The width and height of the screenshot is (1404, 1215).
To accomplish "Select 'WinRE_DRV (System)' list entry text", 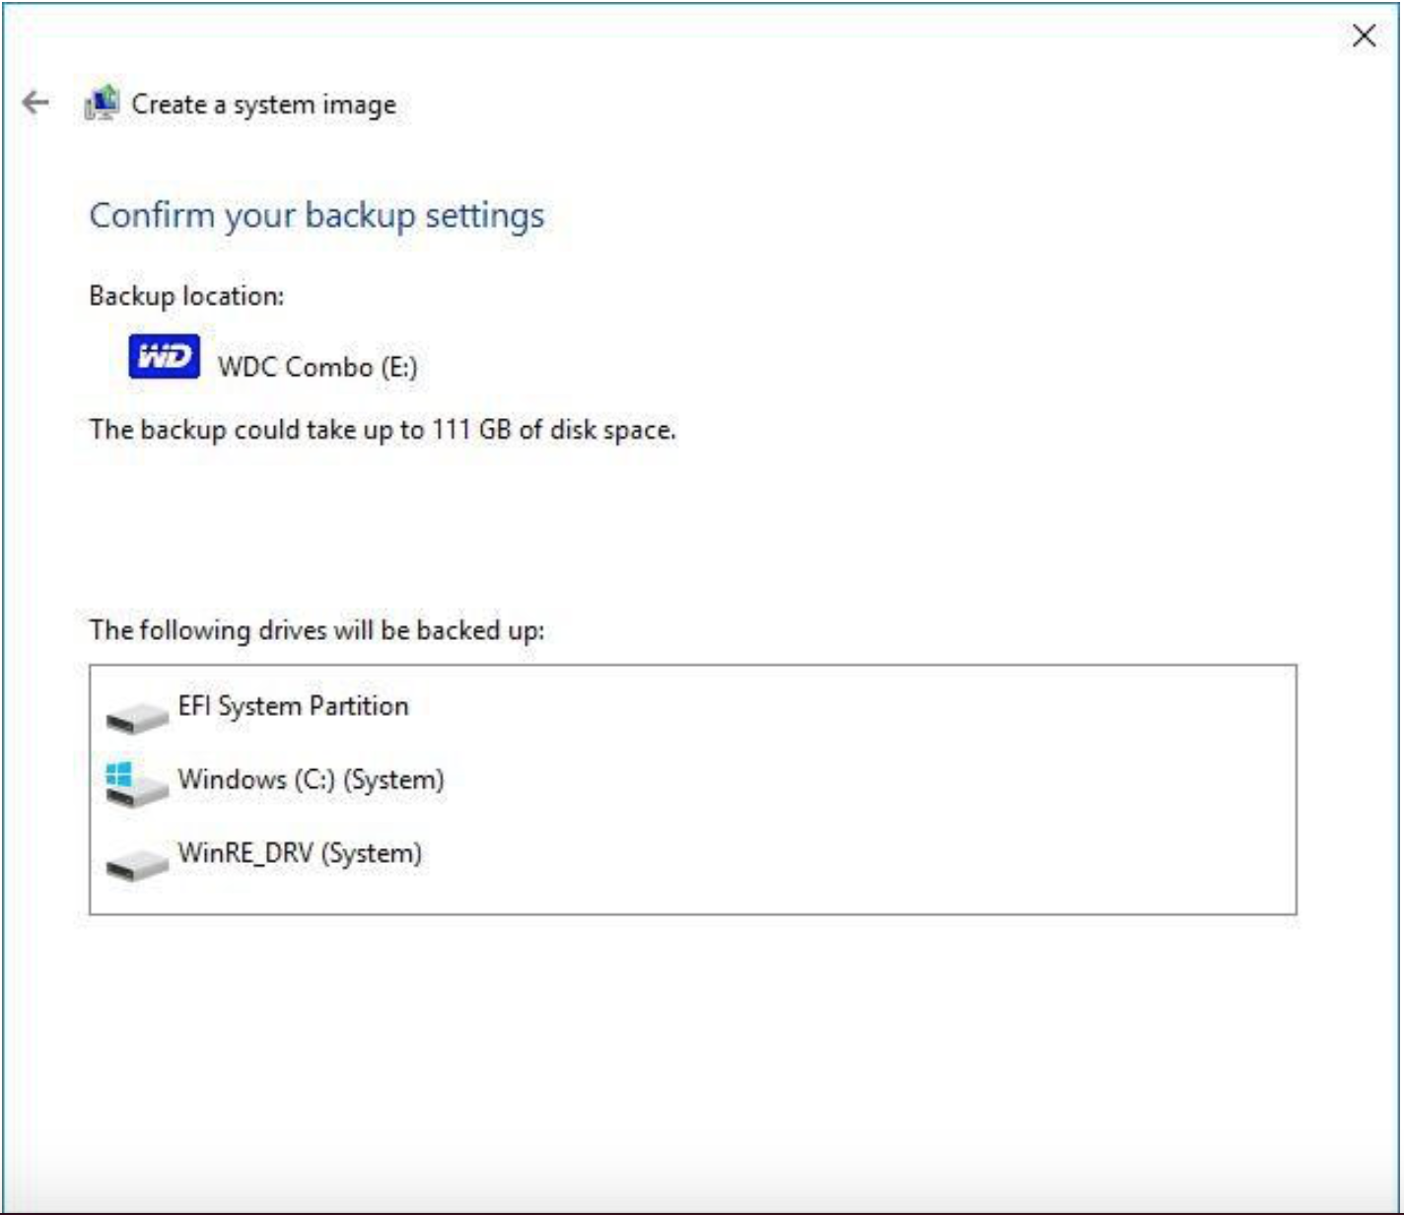I will click(300, 853).
